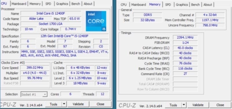
Task: Select CPU tab in left window
Action: coord(4,3)
